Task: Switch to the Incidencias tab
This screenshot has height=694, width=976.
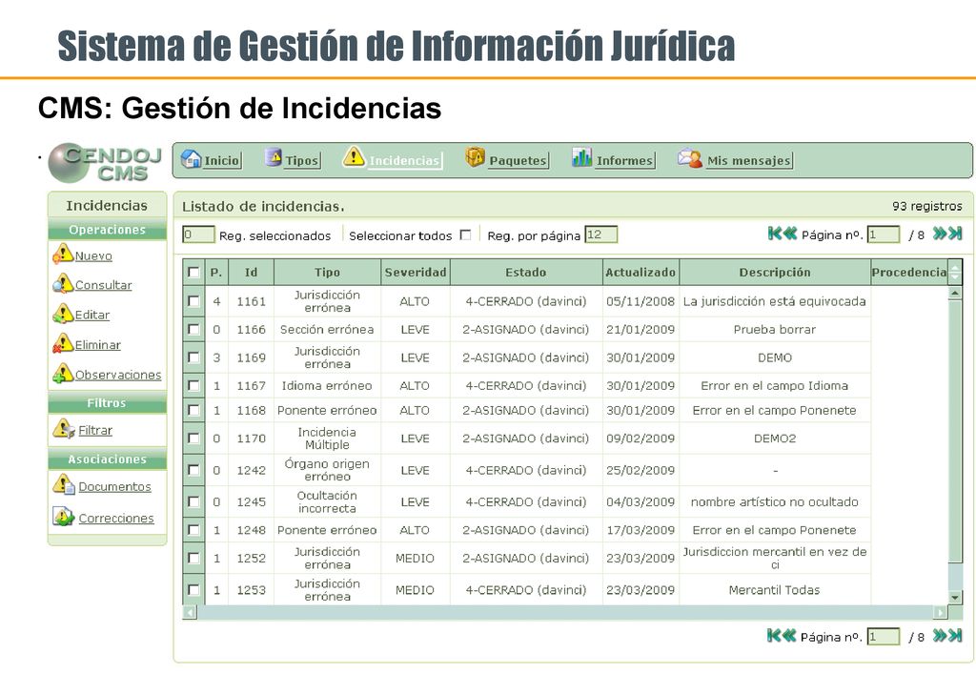Action: pyautogui.click(x=392, y=159)
